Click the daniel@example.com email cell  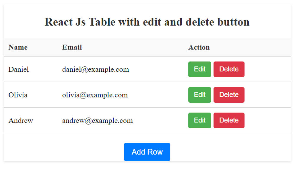click(96, 69)
